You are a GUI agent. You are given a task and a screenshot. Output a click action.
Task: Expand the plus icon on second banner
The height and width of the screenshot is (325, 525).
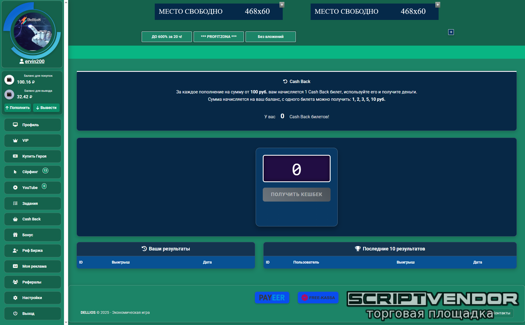(x=438, y=5)
